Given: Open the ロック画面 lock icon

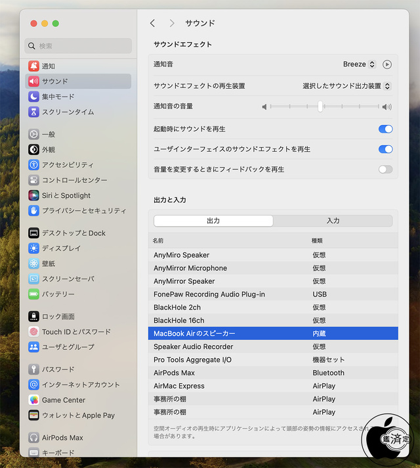Looking at the screenshot, I should [x=33, y=316].
